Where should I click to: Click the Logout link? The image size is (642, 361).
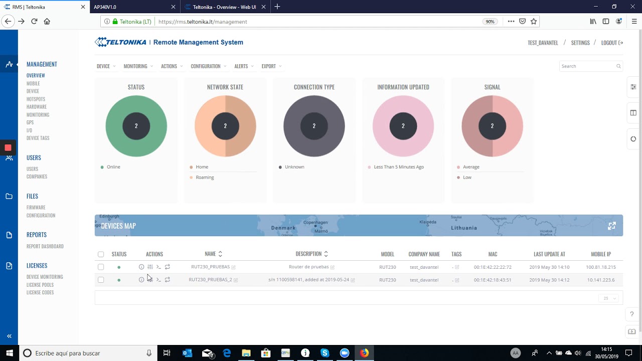(611, 43)
